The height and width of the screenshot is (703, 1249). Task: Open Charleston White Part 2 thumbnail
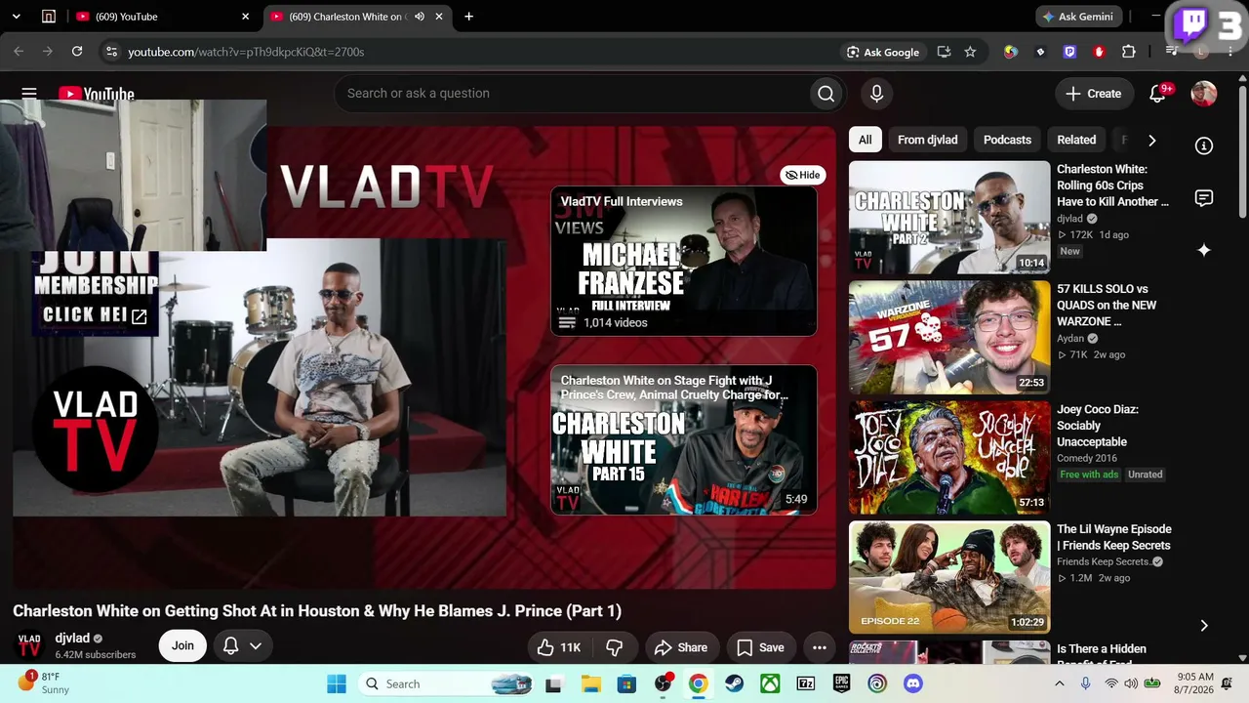click(949, 217)
